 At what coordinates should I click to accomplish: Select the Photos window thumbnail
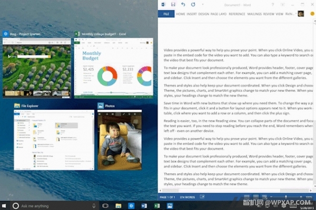(x=120, y=140)
